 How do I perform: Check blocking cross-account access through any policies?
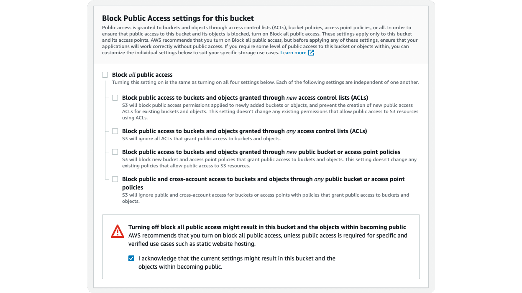115,179
